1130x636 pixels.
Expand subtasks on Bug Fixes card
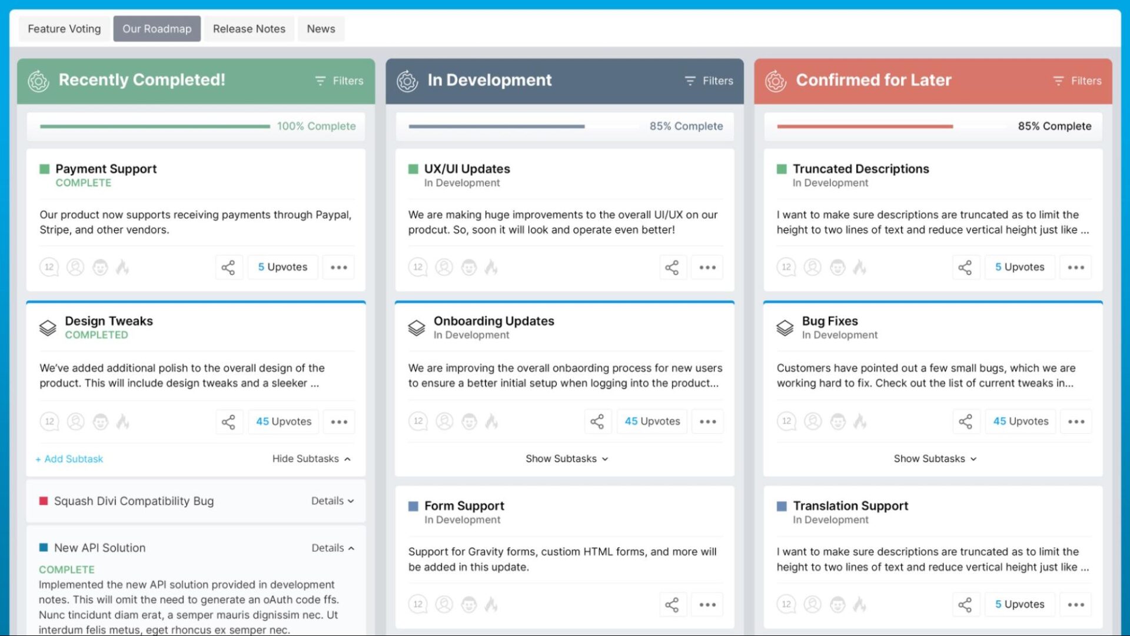(933, 458)
